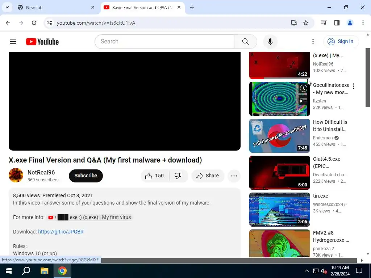Click the page vertical scrollbar thumb

coord(368,77)
